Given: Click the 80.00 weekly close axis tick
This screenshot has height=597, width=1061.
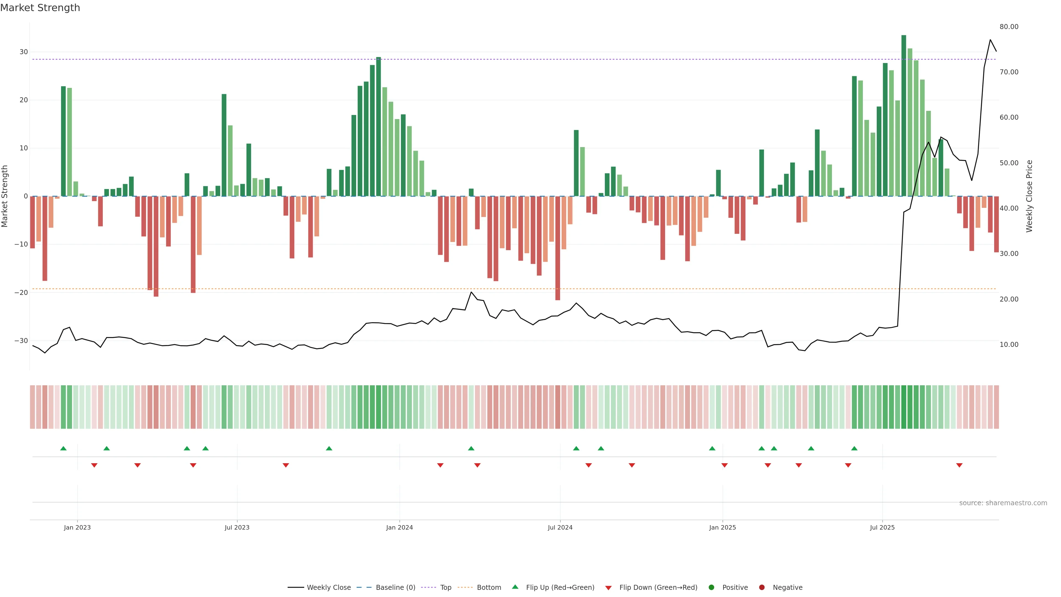Looking at the screenshot, I should (1009, 27).
